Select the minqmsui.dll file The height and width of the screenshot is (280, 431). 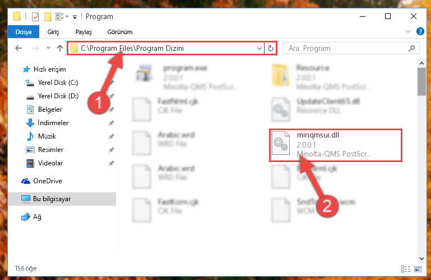click(335, 145)
